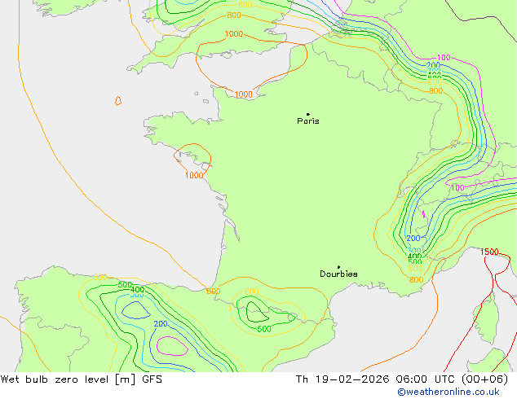
Task: Click the 'Wet bulb zero level [m] GFS' caption
Action: click(x=82, y=379)
